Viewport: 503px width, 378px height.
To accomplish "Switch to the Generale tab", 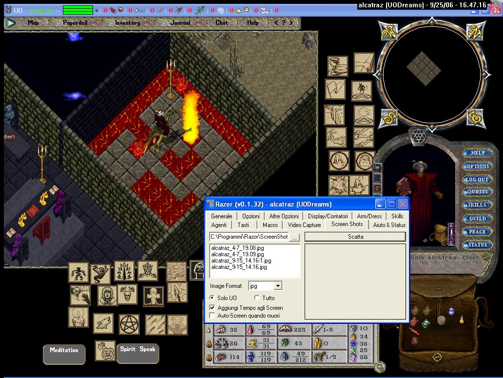I will point(221,216).
